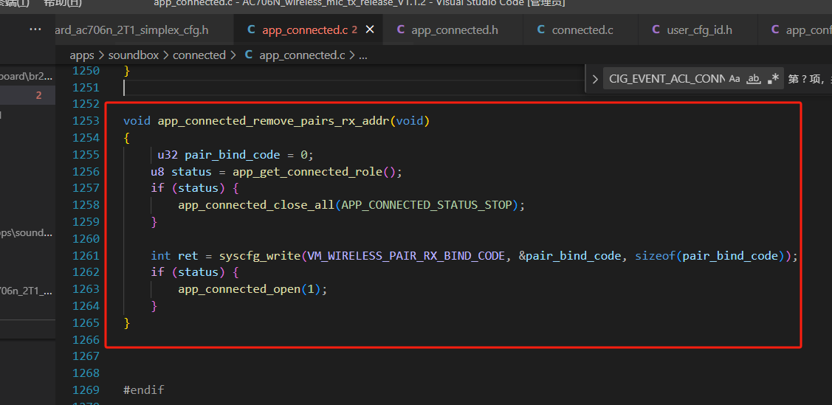Image resolution: width=832 pixels, height=405 pixels.
Task: Click the apps breadcrumb segment
Action: coord(82,55)
